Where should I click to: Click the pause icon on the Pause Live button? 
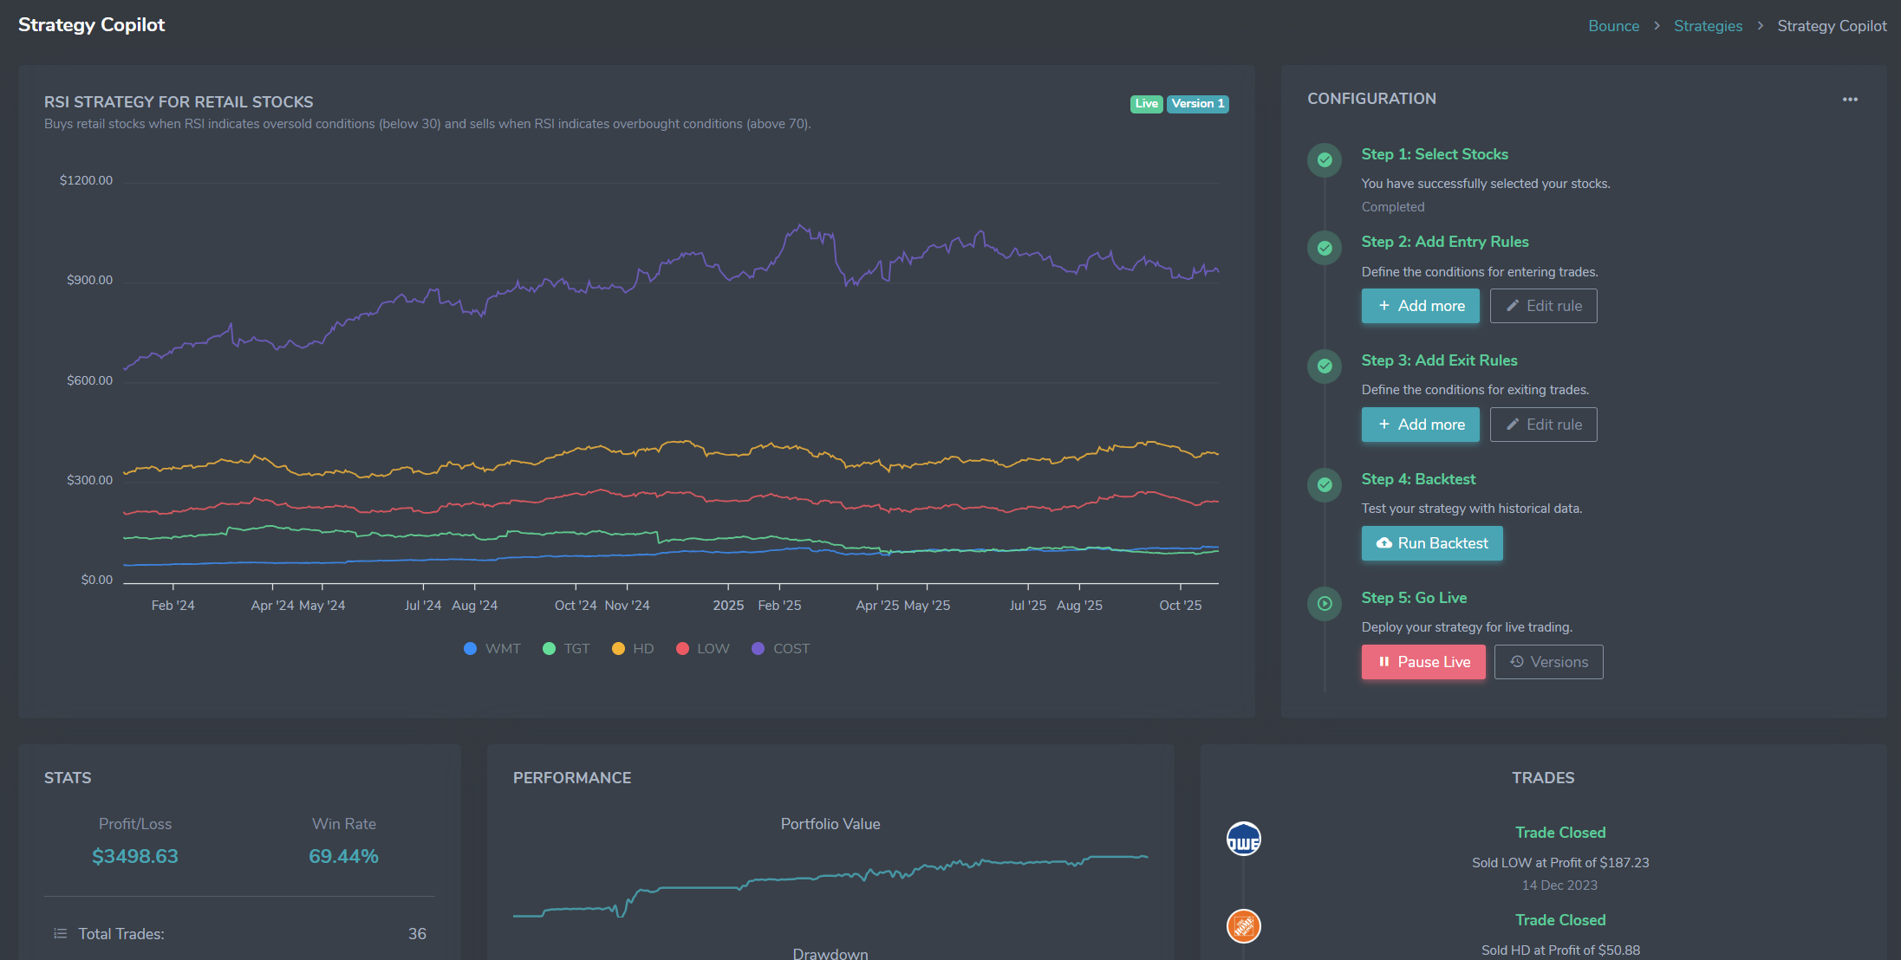point(1385,661)
